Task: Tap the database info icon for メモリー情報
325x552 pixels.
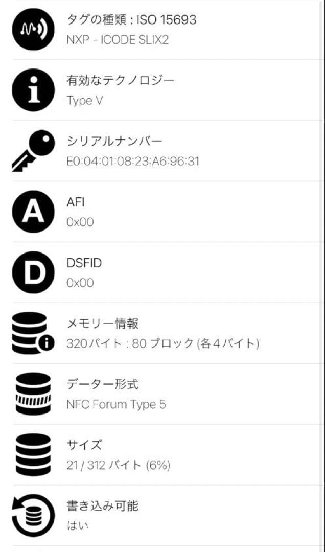Action: 33,333
